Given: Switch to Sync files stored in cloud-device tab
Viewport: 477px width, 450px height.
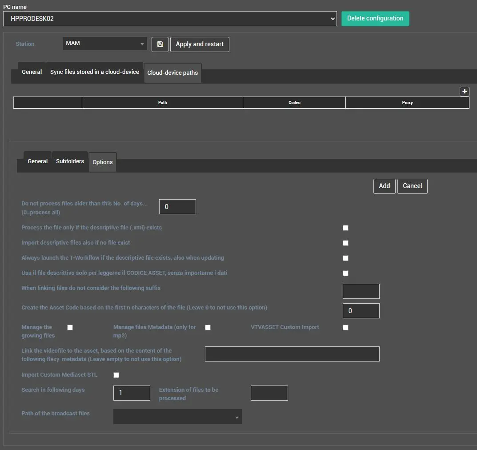Looking at the screenshot, I should [95, 72].
